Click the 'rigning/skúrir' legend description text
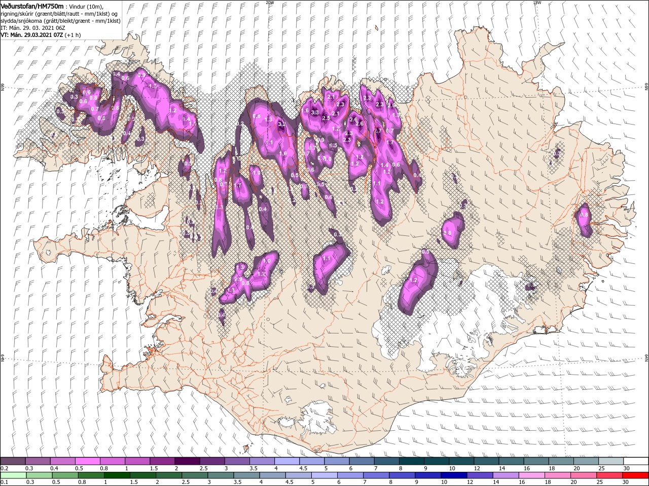The width and height of the screenshot is (649, 486). (17, 14)
